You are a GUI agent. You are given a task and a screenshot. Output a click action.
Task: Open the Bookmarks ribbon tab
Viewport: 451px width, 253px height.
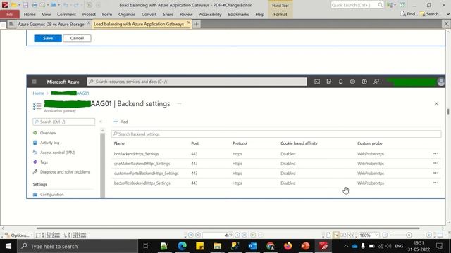(238, 14)
